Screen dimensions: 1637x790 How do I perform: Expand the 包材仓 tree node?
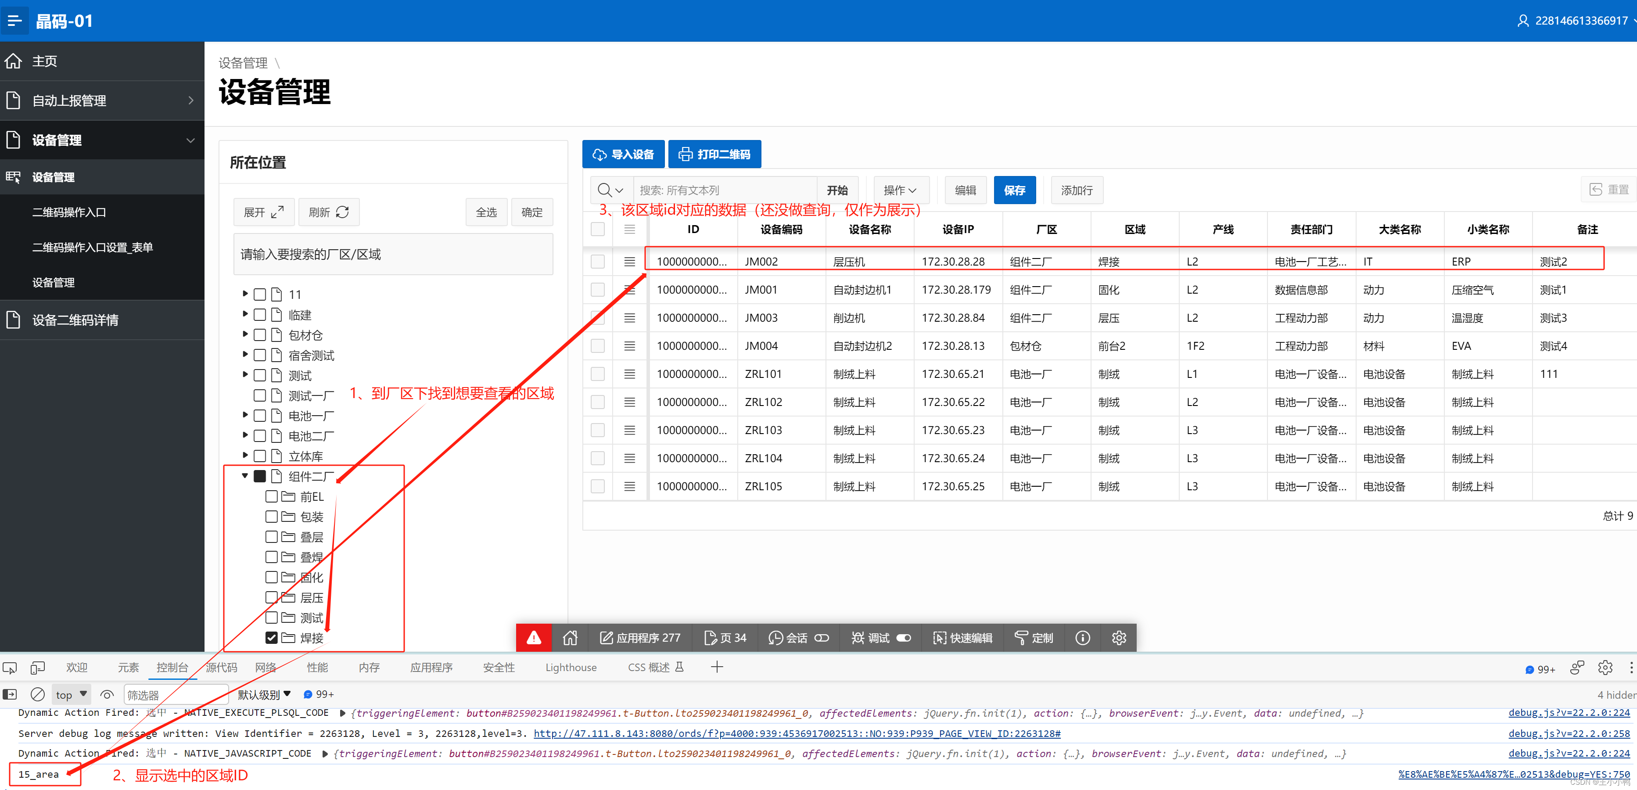(x=245, y=335)
